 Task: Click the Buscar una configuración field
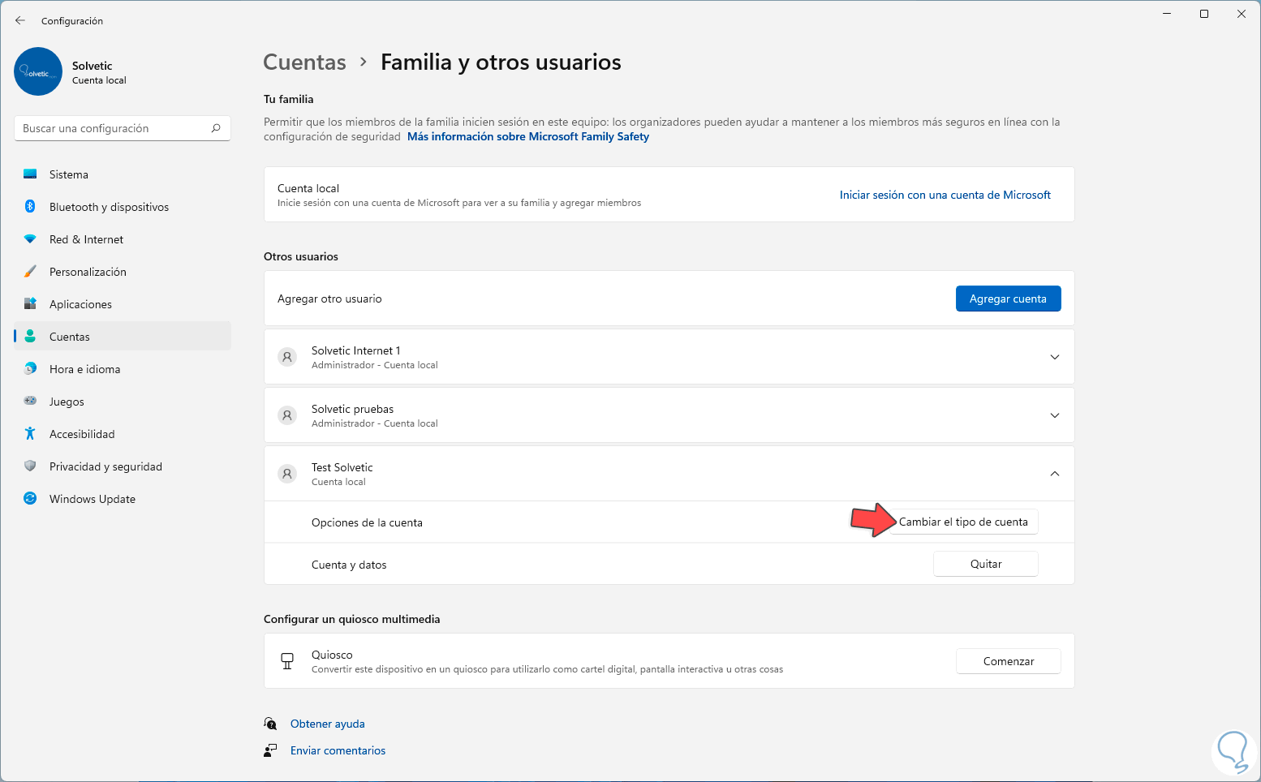114,128
